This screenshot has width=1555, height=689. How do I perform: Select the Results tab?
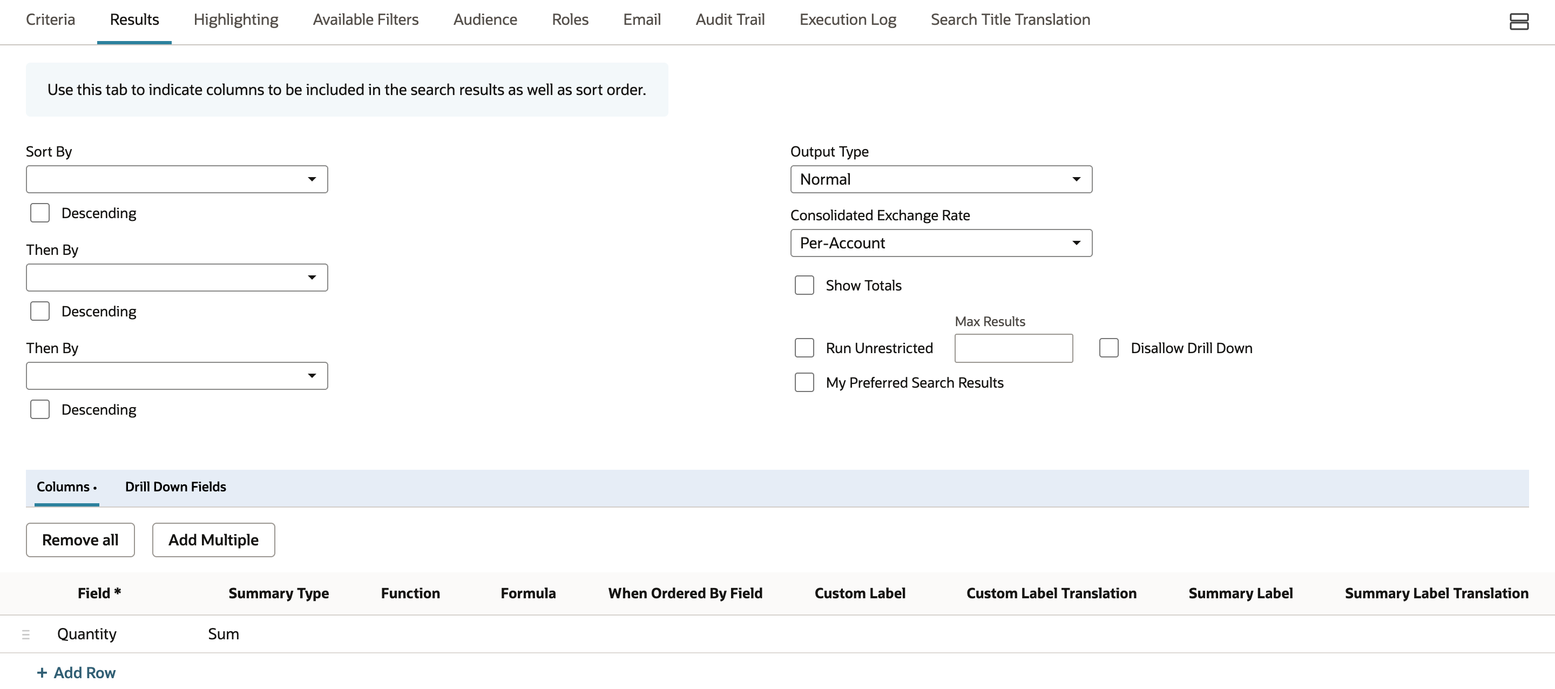(134, 19)
